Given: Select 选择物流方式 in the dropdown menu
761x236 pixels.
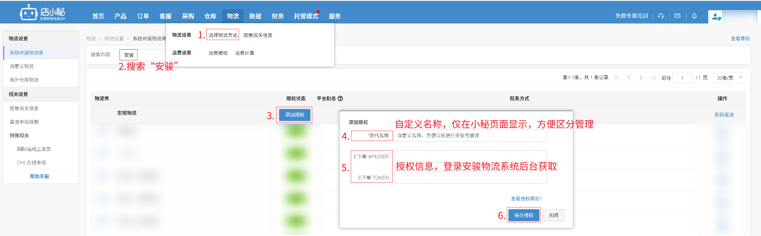Looking at the screenshot, I should [x=223, y=35].
